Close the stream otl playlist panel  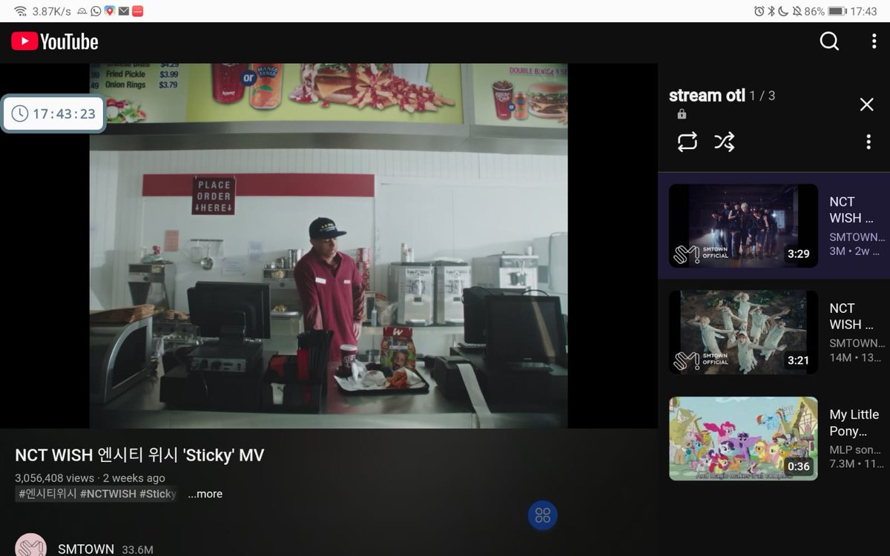point(866,105)
